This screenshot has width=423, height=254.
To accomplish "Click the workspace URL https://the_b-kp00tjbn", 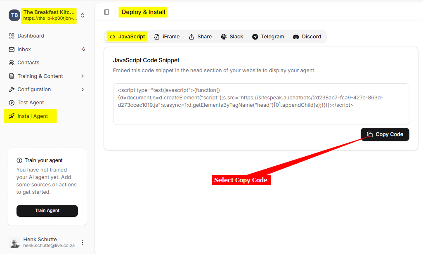I will point(50,18).
